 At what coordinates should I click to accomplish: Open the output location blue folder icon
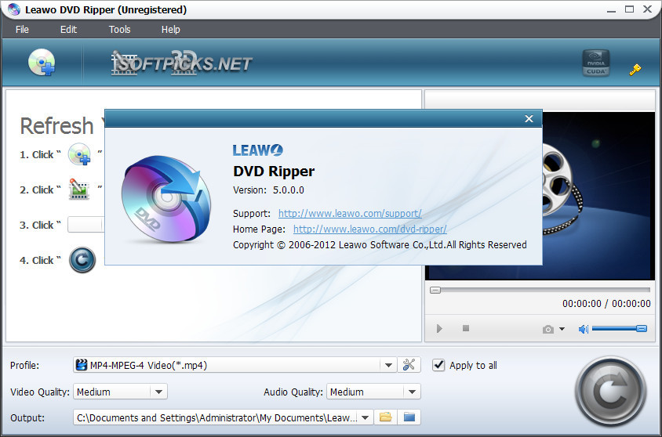coord(409,417)
